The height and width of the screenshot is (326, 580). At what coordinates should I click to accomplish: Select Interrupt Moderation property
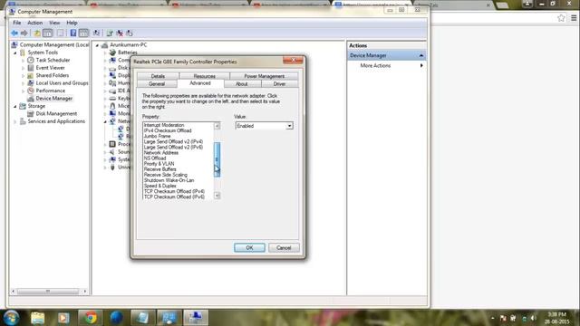[x=164, y=125]
